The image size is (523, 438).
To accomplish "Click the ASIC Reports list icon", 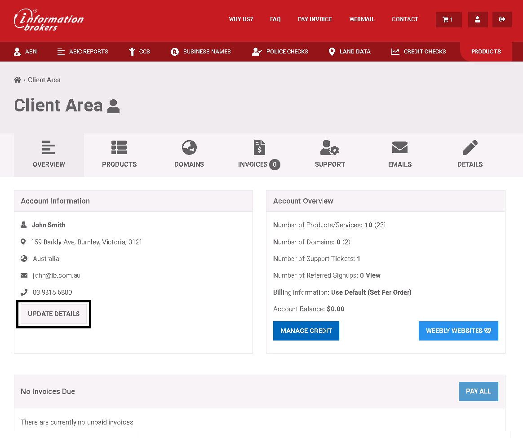I will tap(61, 52).
